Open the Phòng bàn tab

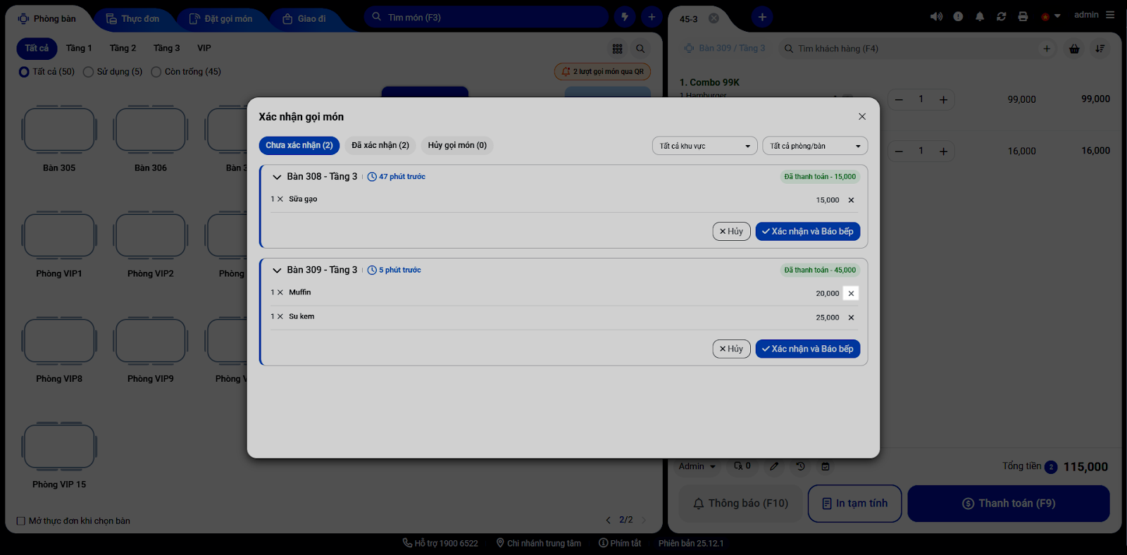pyautogui.click(x=47, y=19)
